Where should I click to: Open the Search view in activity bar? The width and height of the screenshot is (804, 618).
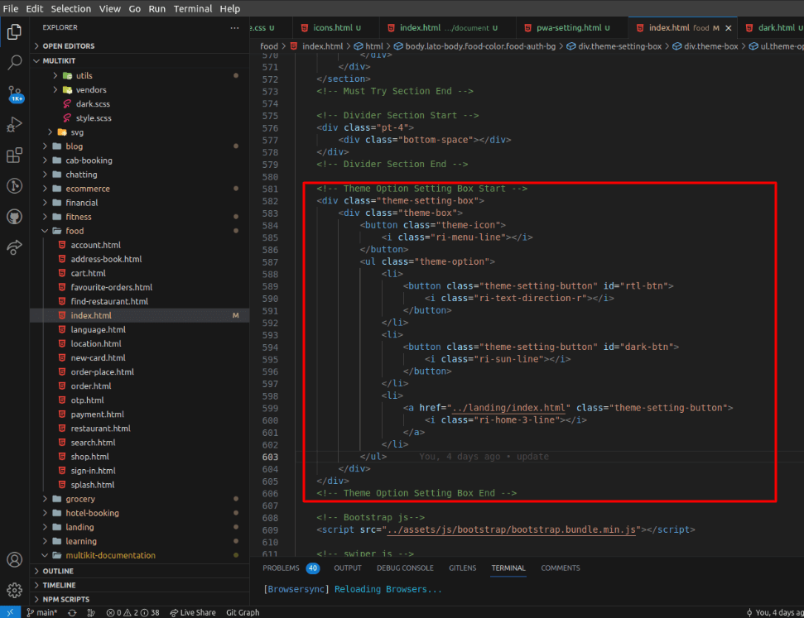click(x=14, y=62)
